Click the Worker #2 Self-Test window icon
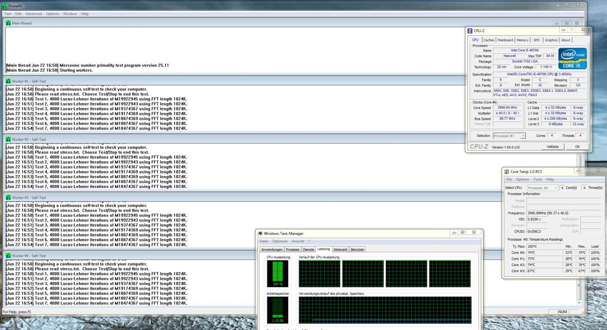This screenshot has height=330, width=607. [8, 139]
